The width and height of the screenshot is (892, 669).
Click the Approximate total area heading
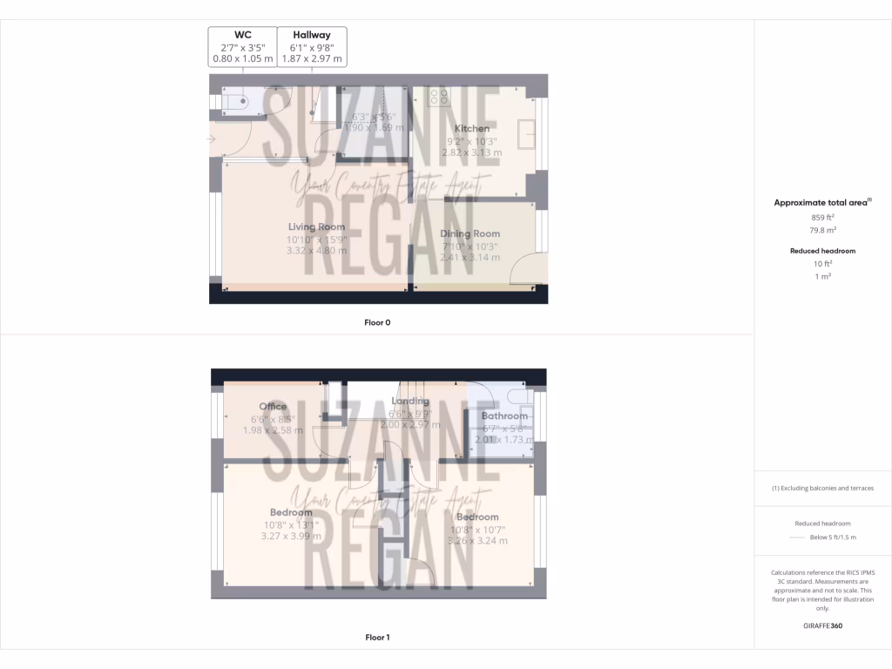pyautogui.click(x=822, y=202)
